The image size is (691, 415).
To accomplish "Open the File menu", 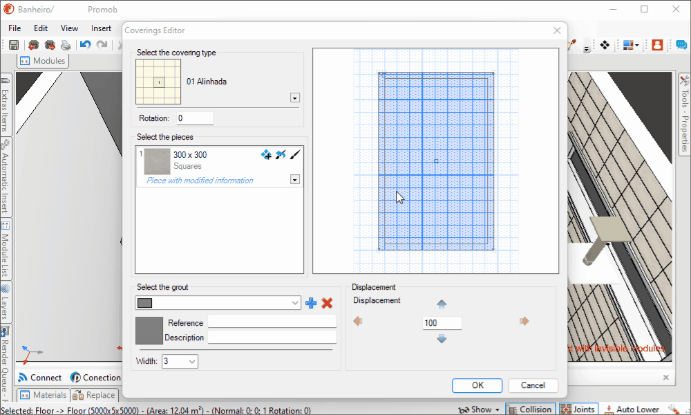I will (x=15, y=28).
